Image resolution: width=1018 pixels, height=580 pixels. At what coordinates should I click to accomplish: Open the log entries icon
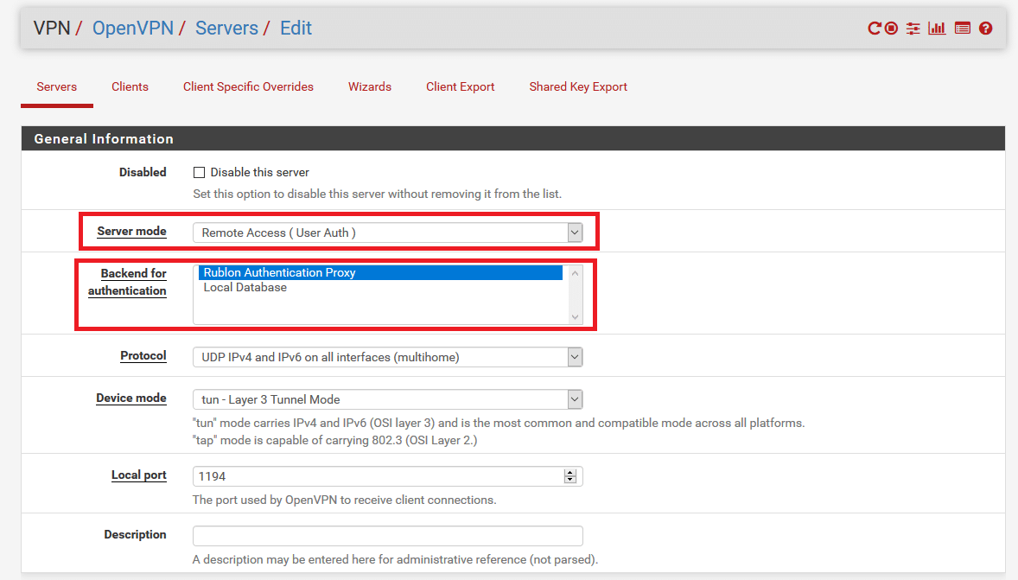point(962,29)
